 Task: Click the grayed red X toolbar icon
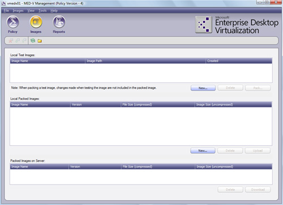point(11,41)
